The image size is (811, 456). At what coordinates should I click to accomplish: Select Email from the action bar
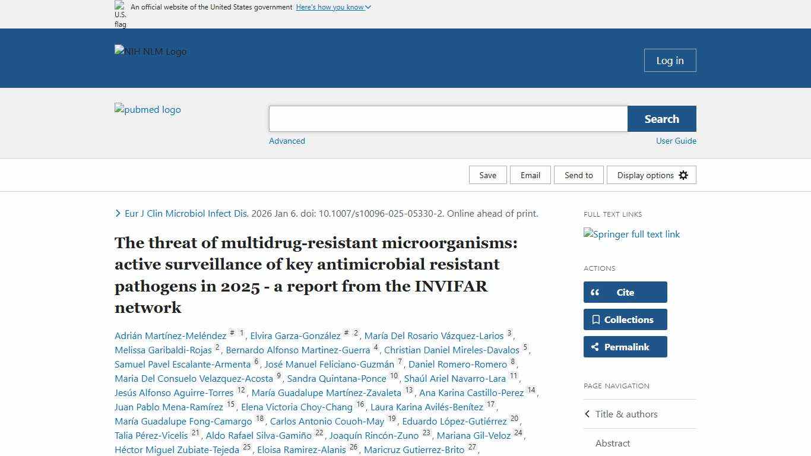tap(530, 175)
